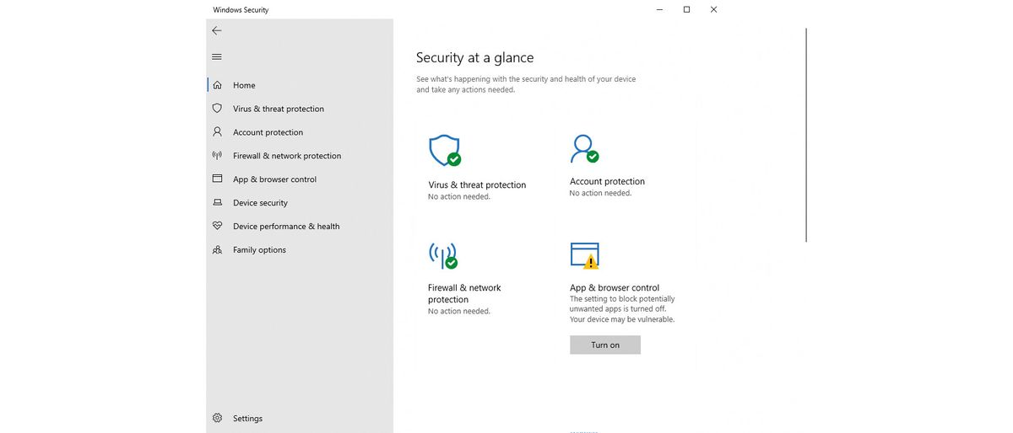This screenshot has height=433, width=1013.
Task: Click the back arrow icon
Action: 217,30
